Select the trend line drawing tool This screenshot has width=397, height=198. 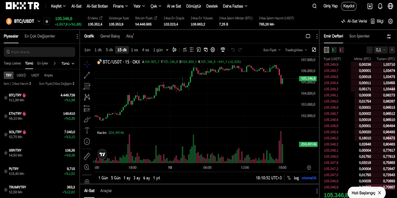coord(87,75)
